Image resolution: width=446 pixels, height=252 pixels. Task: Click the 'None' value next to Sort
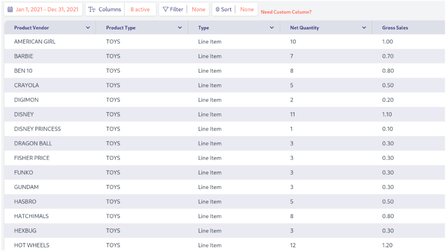[x=247, y=10]
